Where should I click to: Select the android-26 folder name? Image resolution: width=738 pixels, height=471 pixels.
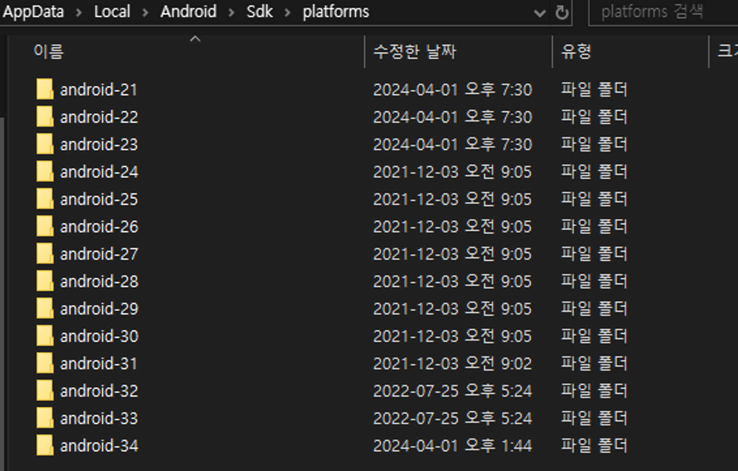(x=99, y=227)
